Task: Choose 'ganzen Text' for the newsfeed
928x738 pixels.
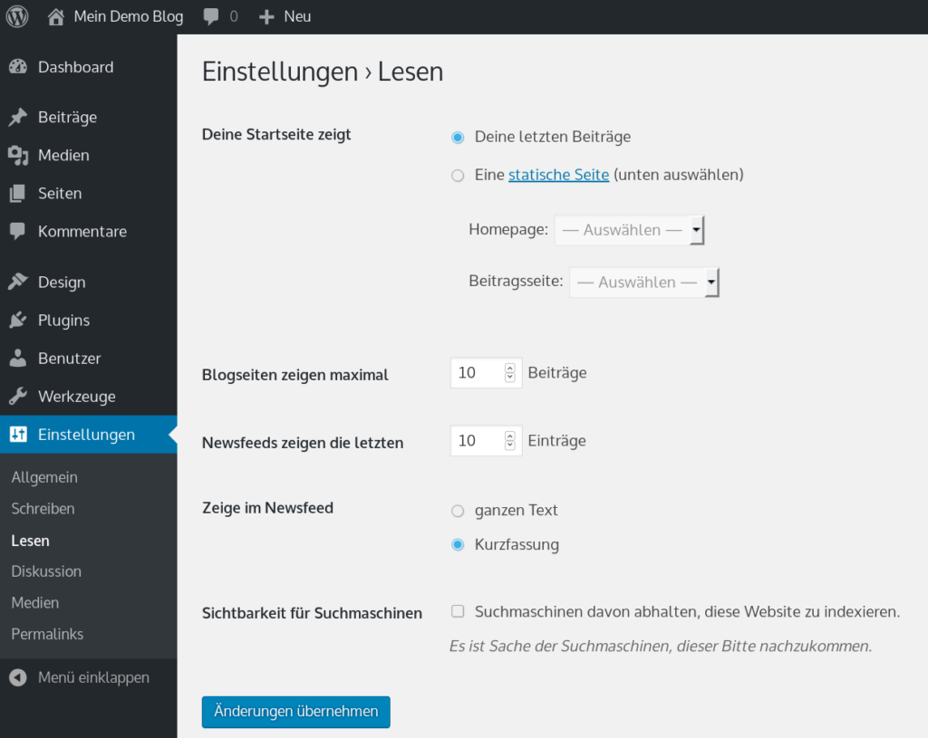Action: coord(458,511)
